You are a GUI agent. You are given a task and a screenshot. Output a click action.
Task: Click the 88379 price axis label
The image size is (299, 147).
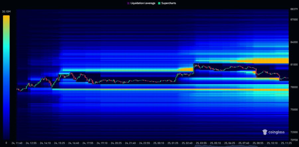coord(294,9)
